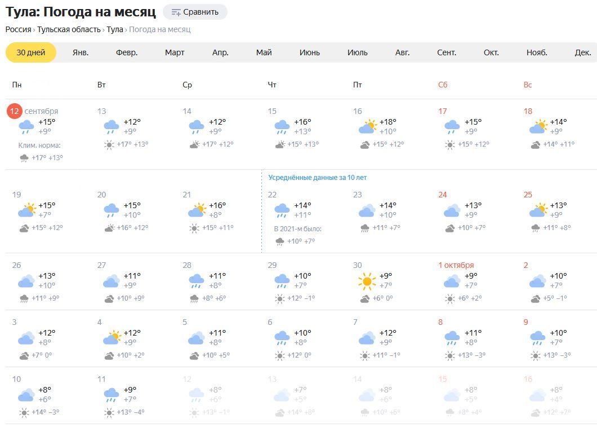
Task: Click the Сравнить button
Action: tap(195, 12)
